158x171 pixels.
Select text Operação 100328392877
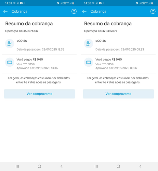[101, 31]
